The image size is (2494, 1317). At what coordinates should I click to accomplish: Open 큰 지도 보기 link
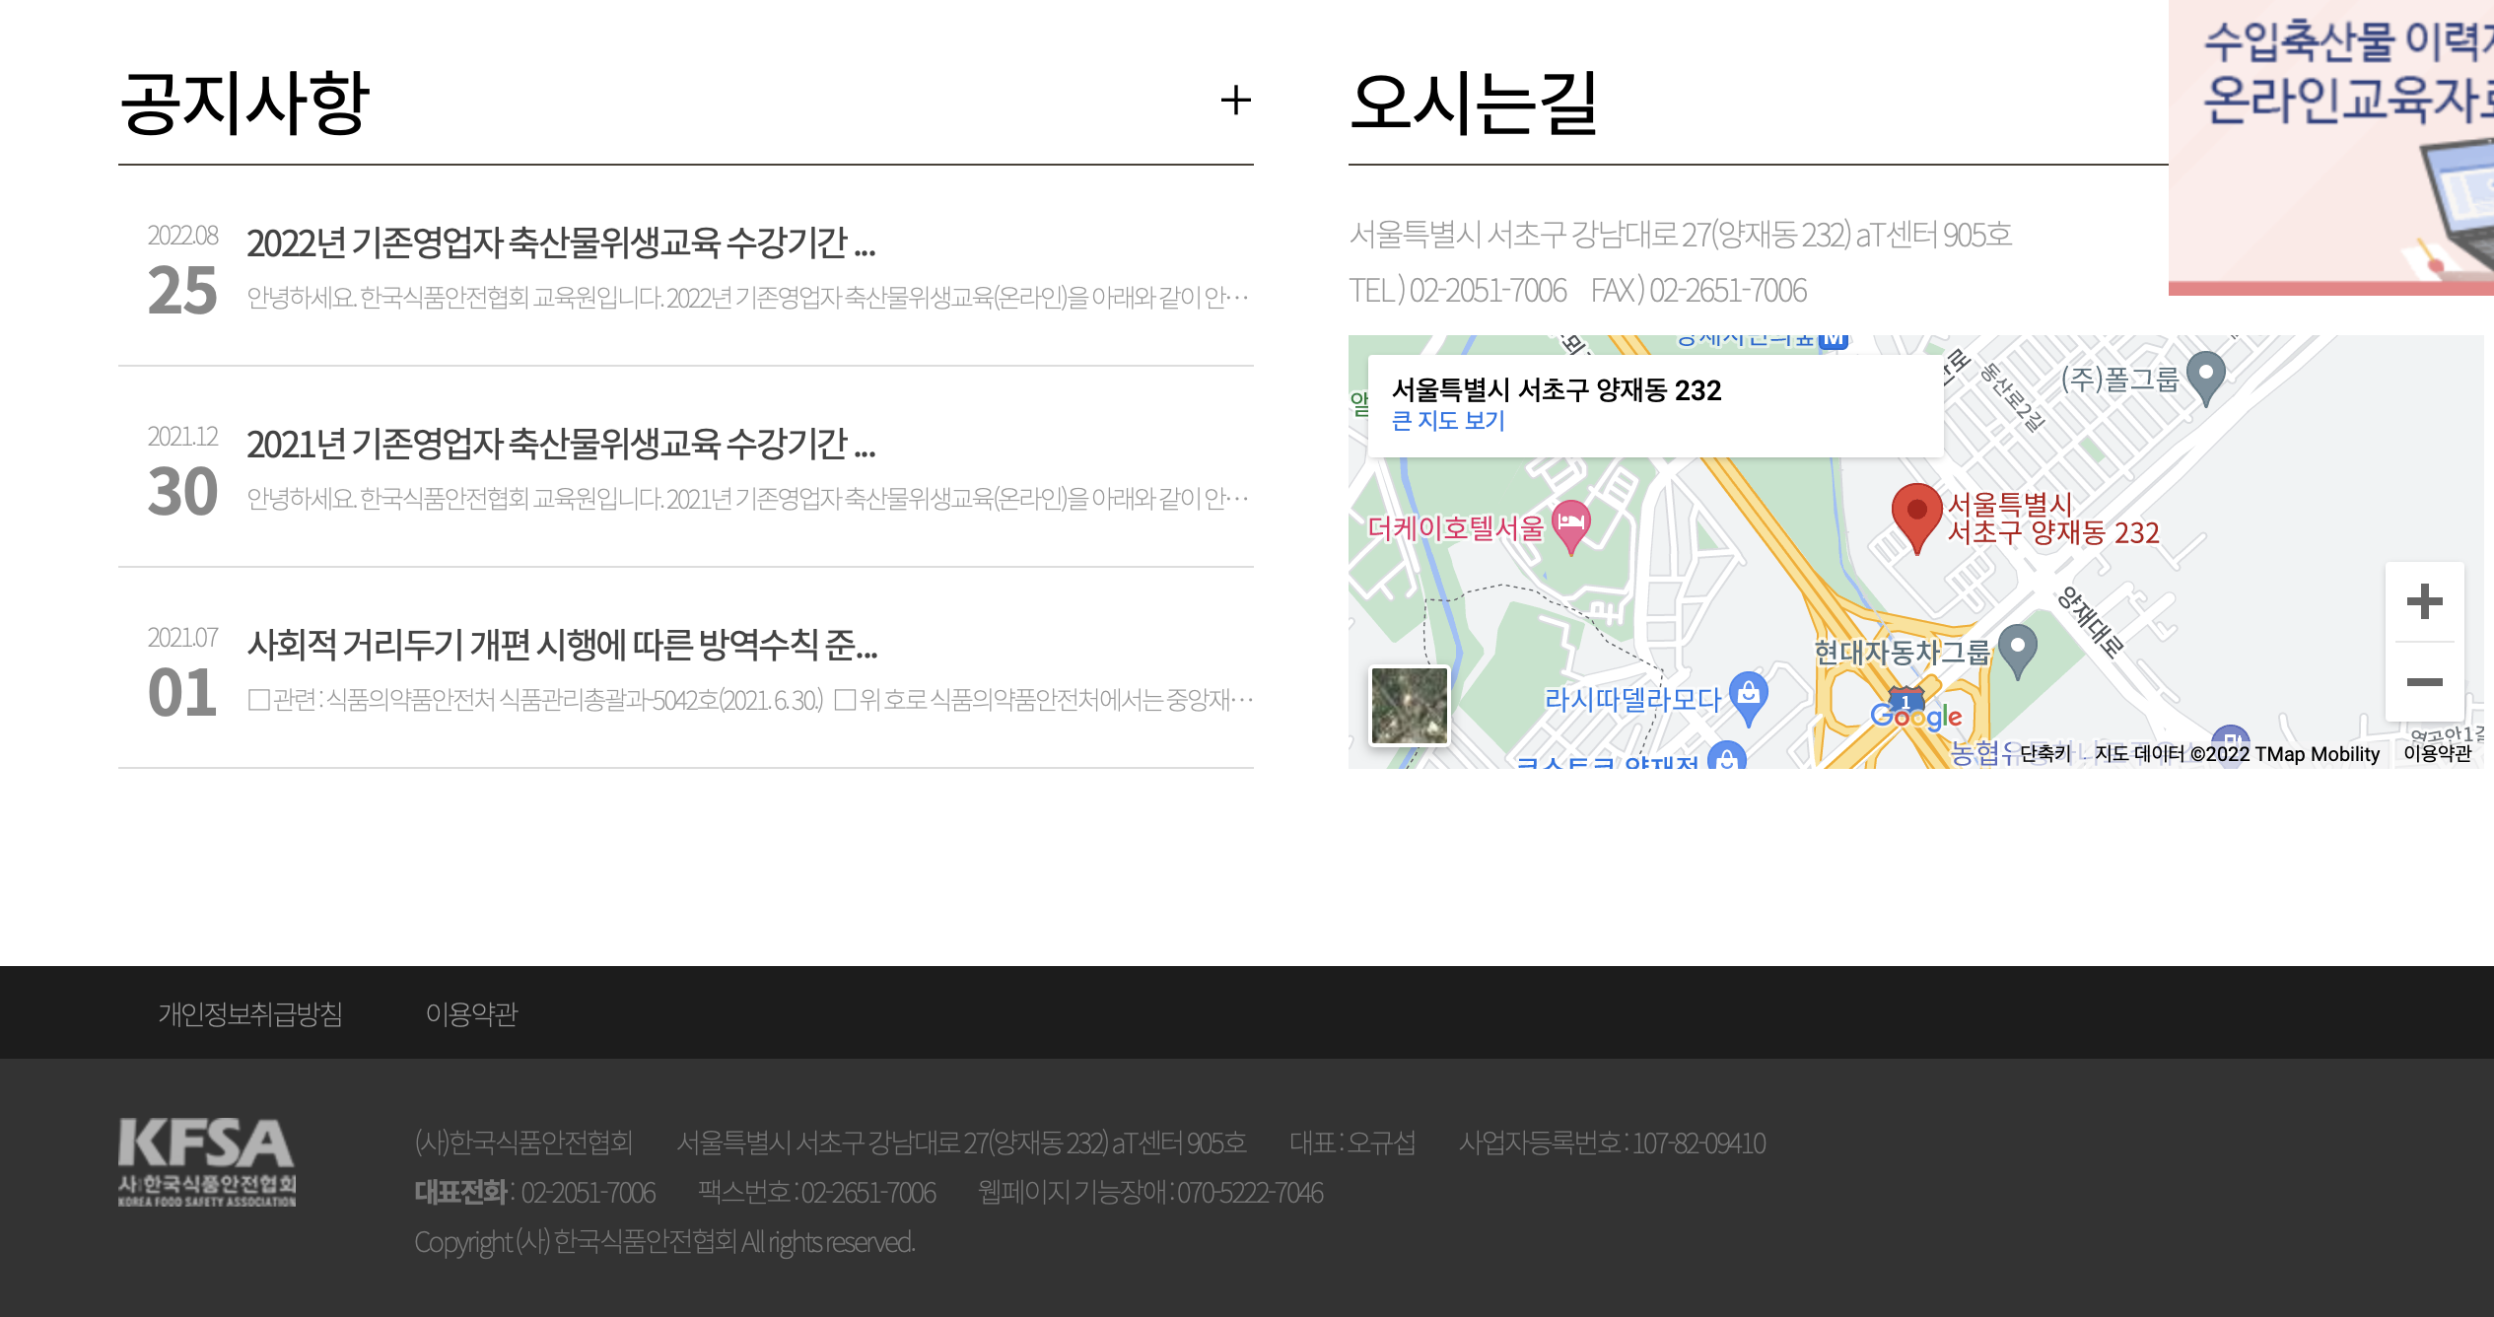coord(1448,421)
